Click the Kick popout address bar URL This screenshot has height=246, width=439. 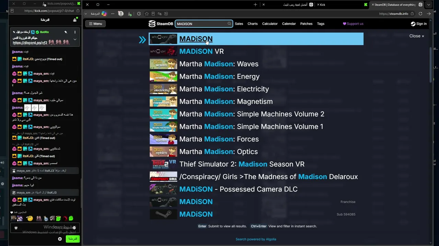(x=49, y=11)
